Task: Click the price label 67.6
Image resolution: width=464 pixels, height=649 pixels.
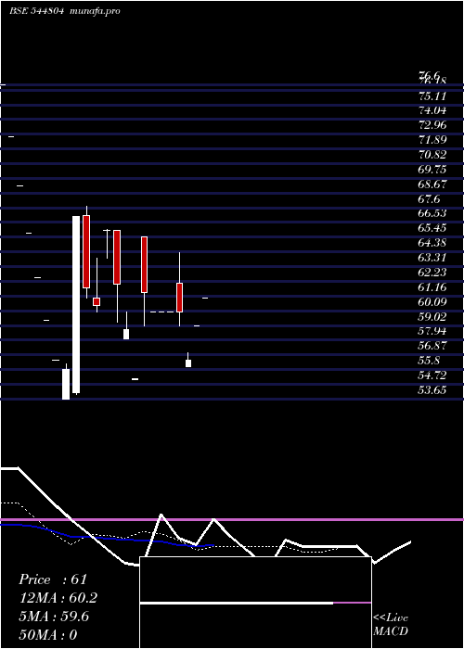Action: [x=430, y=199]
